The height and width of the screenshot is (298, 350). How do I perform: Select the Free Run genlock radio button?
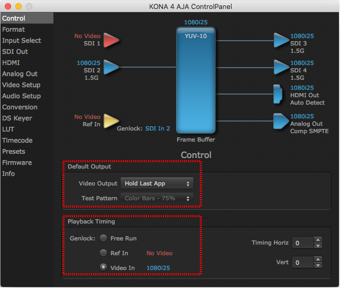[103, 238]
